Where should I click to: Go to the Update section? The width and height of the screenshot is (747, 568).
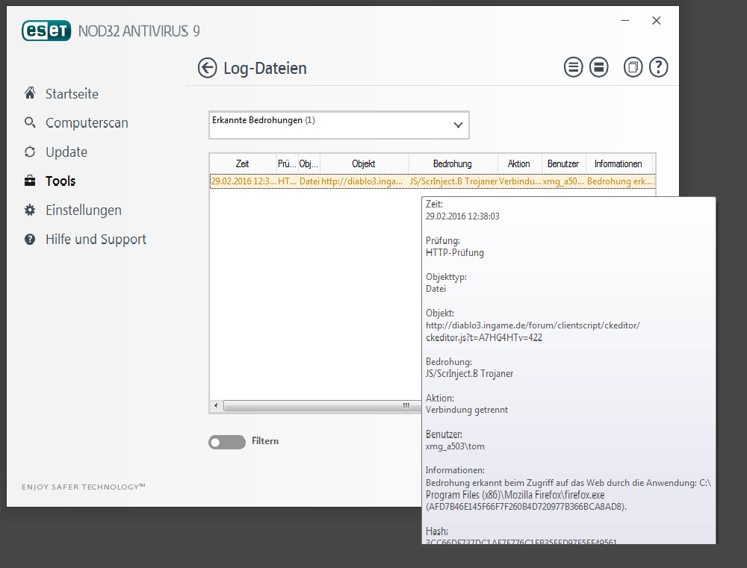[x=66, y=152]
